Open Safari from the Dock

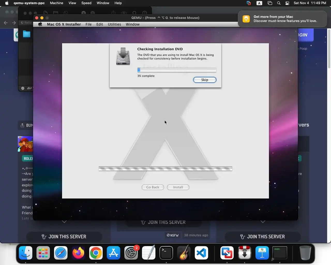tap(61, 253)
